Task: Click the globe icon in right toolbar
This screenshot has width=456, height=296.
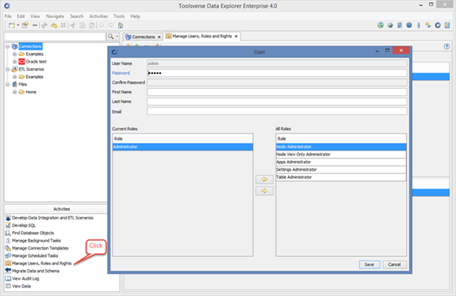Action: coord(390,25)
